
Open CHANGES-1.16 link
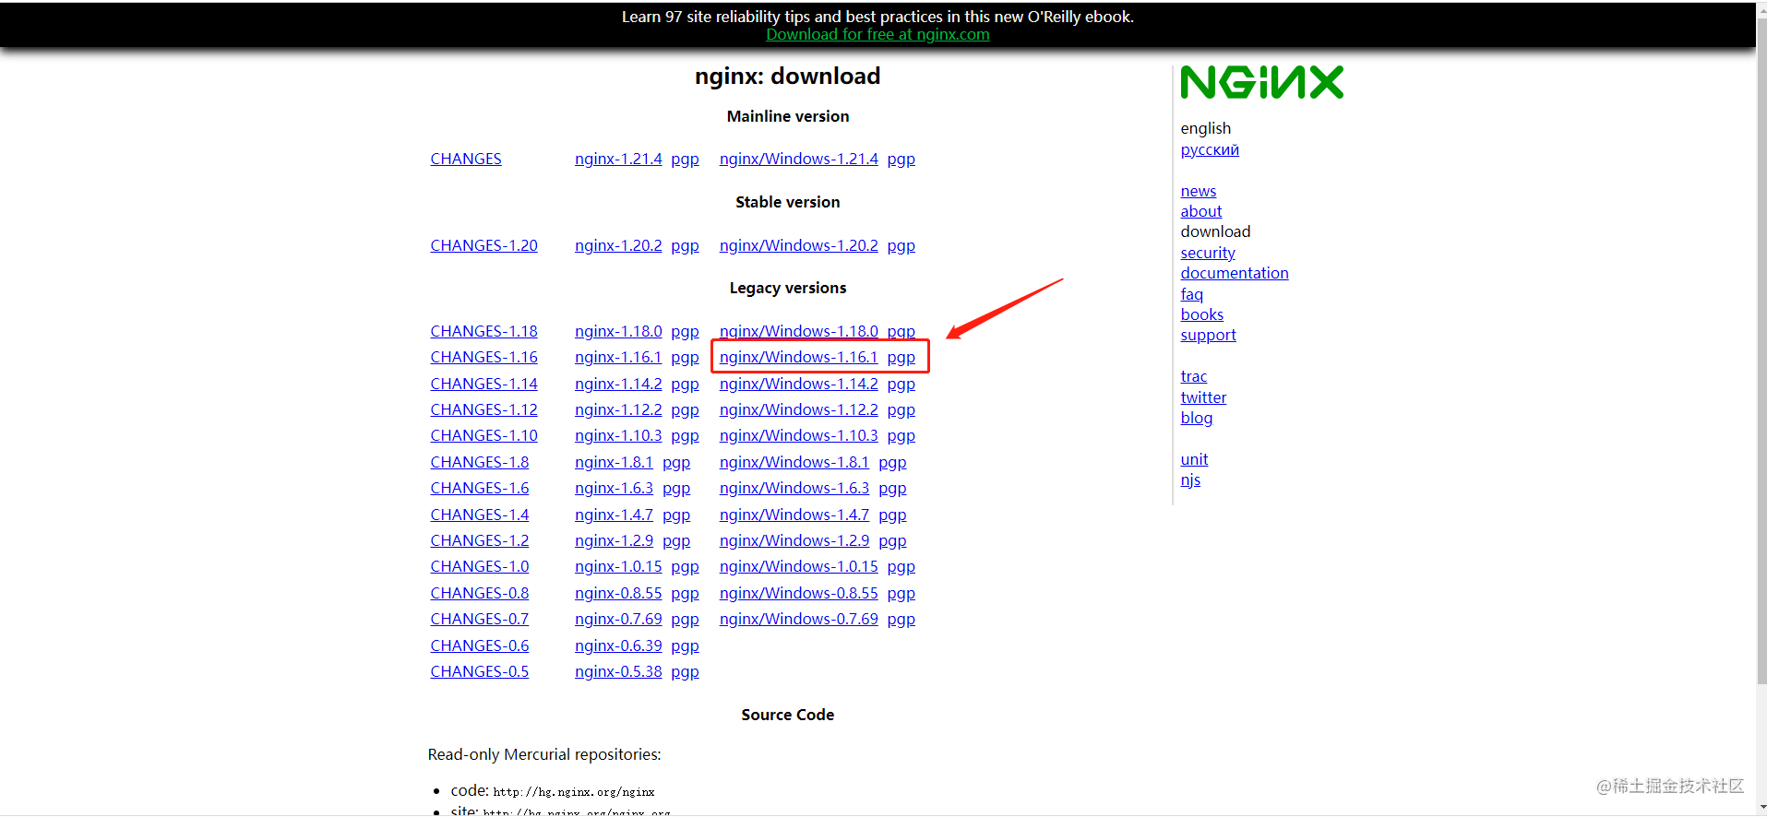click(484, 357)
